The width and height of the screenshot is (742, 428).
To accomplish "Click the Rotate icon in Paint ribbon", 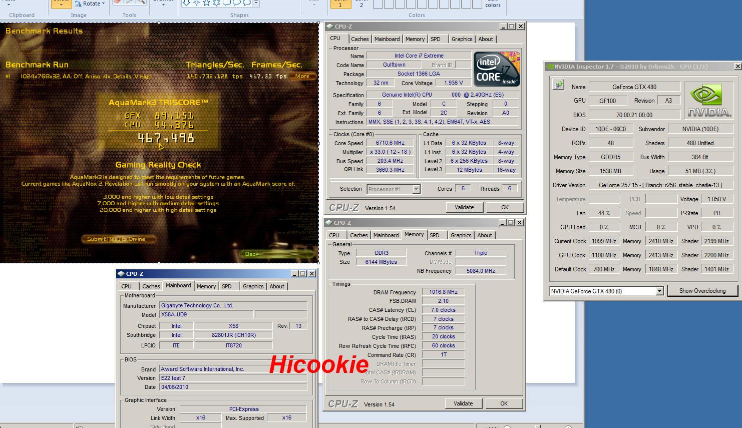I will coord(78,3).
